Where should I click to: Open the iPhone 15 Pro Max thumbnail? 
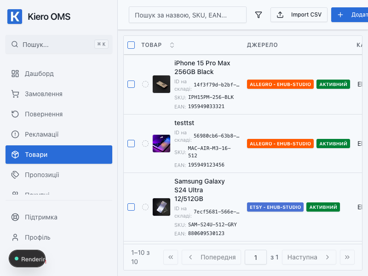point(161,84)
